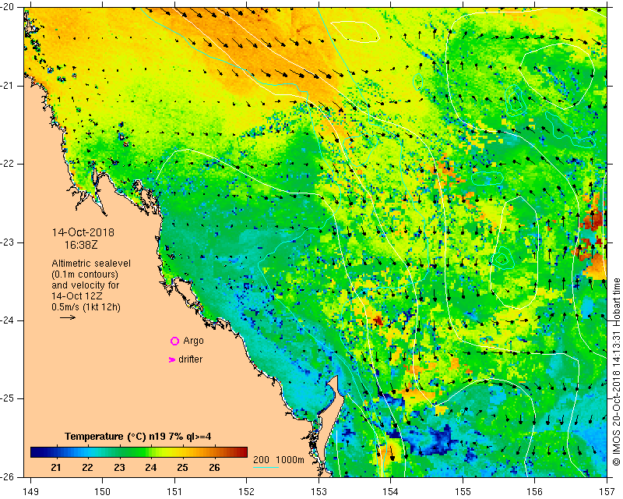Click longitude axis label 155
Screen dimensions: 623x499
[x=463, y=491]
